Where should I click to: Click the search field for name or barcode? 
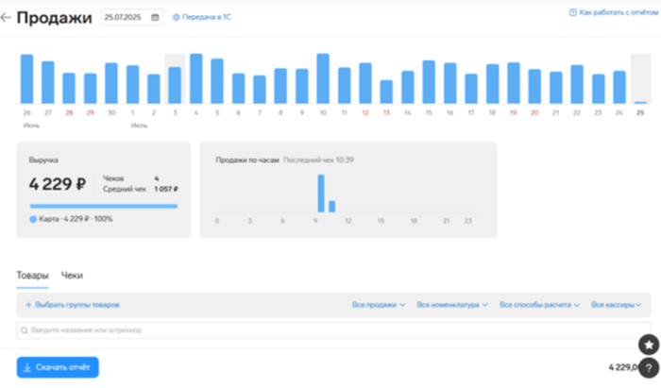click(333, 330)
